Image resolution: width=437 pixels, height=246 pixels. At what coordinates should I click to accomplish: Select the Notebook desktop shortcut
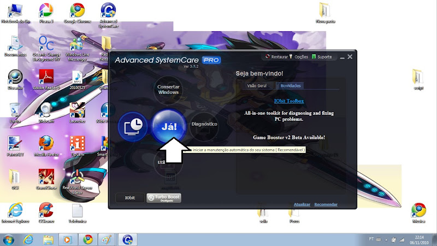tap(15, 13)
